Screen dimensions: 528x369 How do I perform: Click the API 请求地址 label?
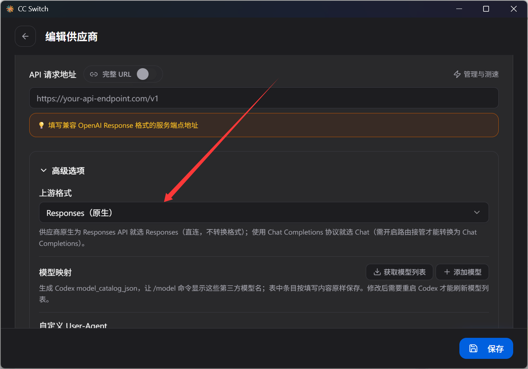[x=53, y=74]
